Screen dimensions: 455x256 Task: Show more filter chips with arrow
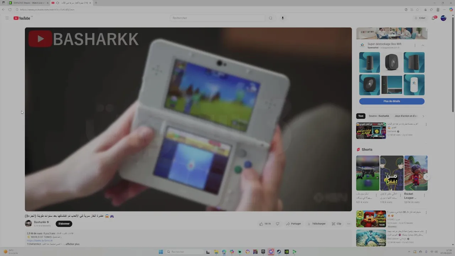coord(423,116)
